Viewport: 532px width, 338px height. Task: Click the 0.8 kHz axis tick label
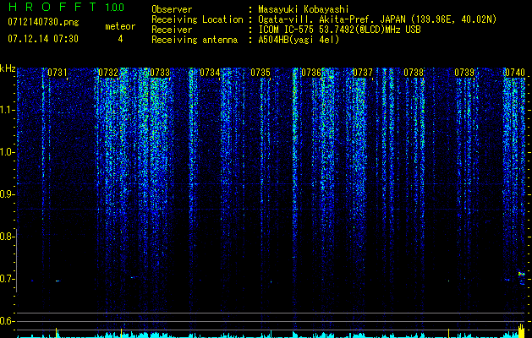coord(7,237)
